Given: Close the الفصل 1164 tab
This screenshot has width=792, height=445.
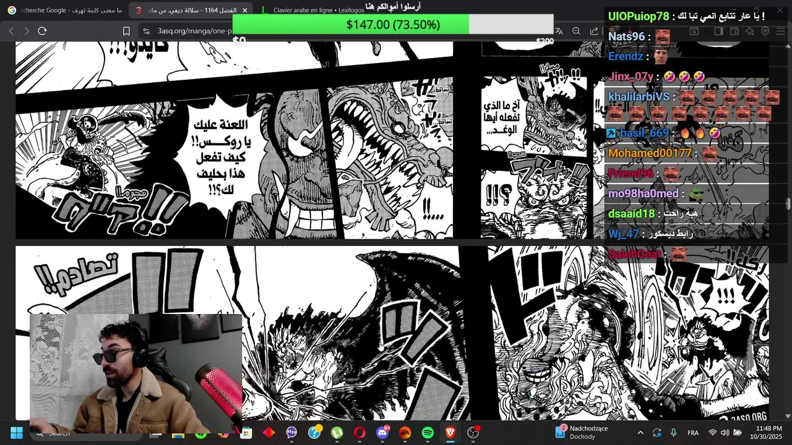Looking at the screenshot, I should [244, 11].
